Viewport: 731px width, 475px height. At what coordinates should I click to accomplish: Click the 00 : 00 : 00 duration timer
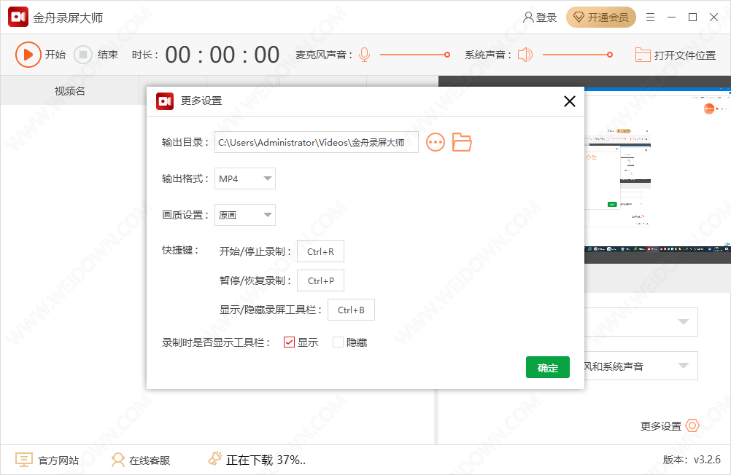(223, 55)
